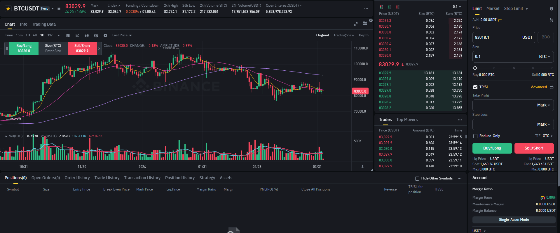Open the Take Profit Mark dropdown
560x233 pixels.
coord(544,105)
